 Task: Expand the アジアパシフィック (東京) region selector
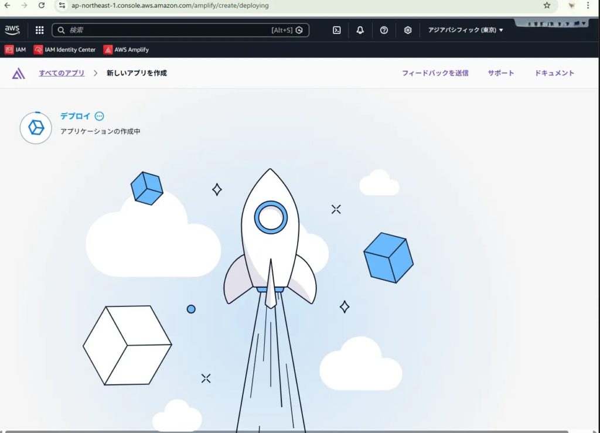465,30
